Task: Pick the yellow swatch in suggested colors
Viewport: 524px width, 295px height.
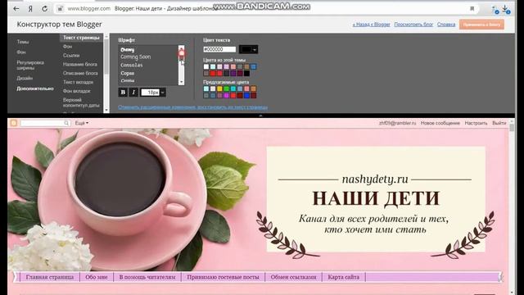Action: click(219, 88)
